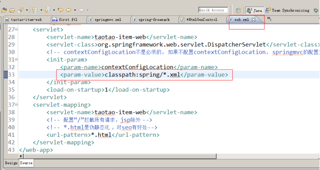Image resolution: width=320 pixels, height=170 pixels.
Task: Click into the Quick Access field
Action: pos(213,10)
